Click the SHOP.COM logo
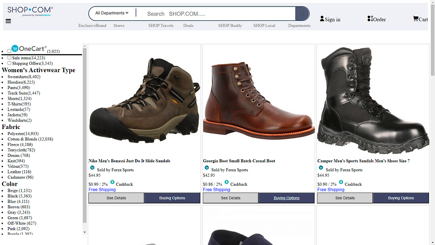Screen dimensions: 435x245 pos(30,11)
